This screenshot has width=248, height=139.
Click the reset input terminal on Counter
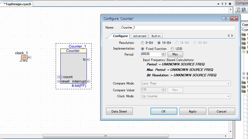[x=58, y=81]
